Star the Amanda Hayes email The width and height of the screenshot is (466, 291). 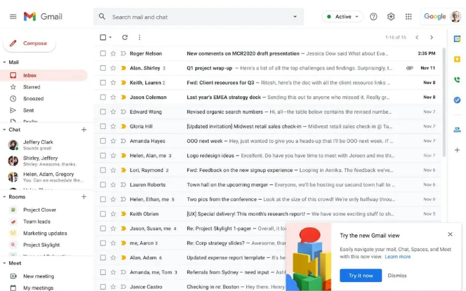pos(113,141)
